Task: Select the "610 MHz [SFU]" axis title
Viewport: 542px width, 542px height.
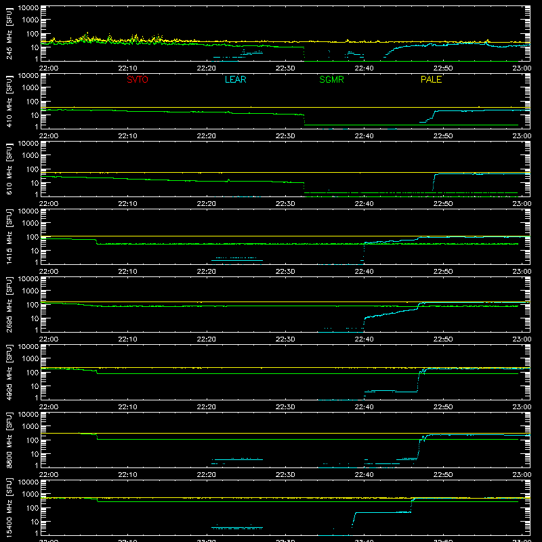Action: tap(9, 169)
